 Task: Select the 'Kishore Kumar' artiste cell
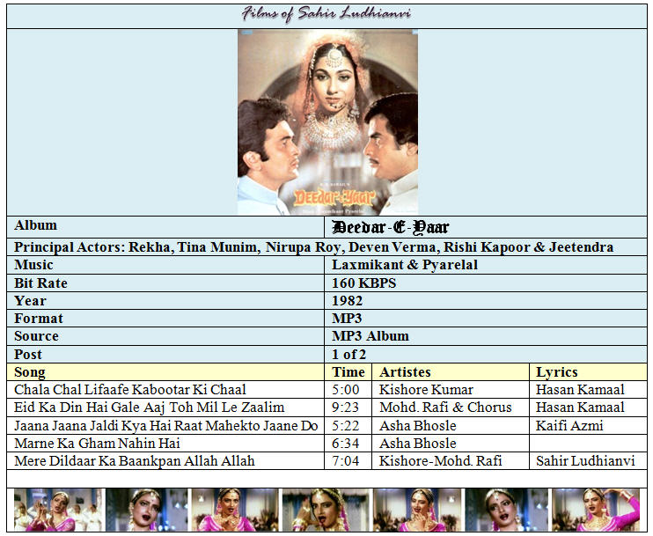[451, 390]
